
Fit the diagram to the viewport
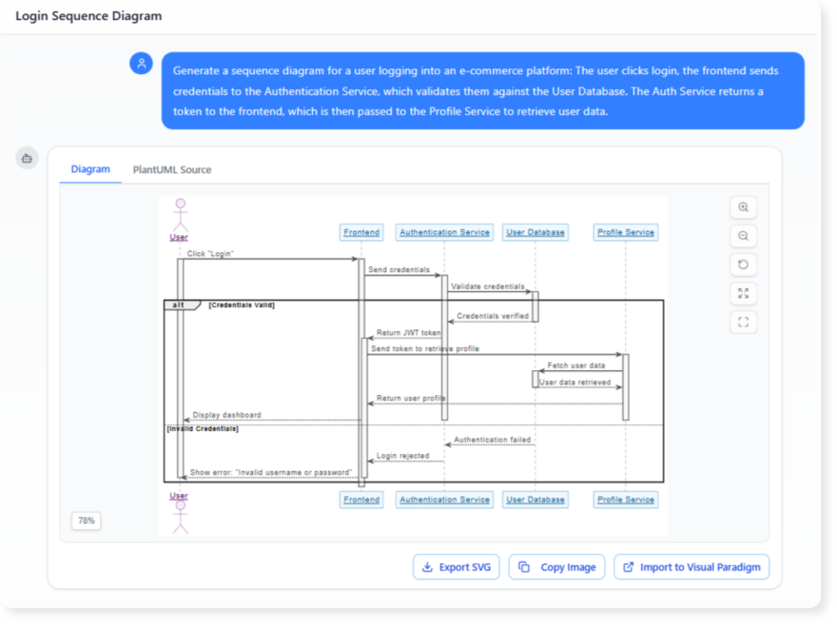(x=743, y=322)
